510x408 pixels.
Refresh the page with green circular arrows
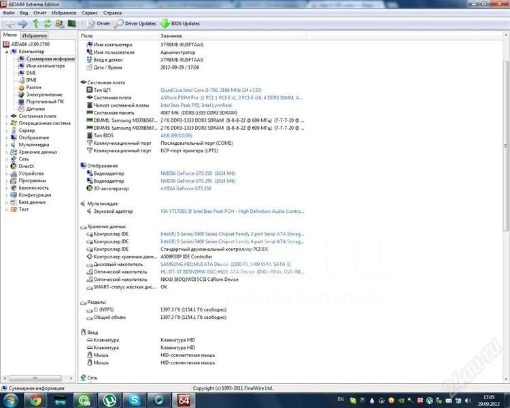click(x=48, y=23)
